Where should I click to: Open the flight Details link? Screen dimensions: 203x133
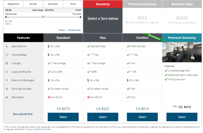coord(62,30)
